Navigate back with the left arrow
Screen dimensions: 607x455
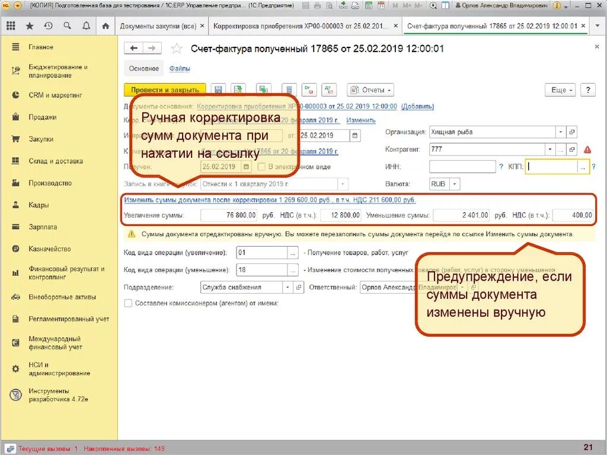(133, 48)
